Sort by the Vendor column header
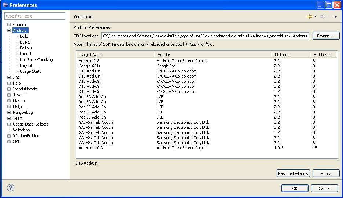 click(213, 55)
